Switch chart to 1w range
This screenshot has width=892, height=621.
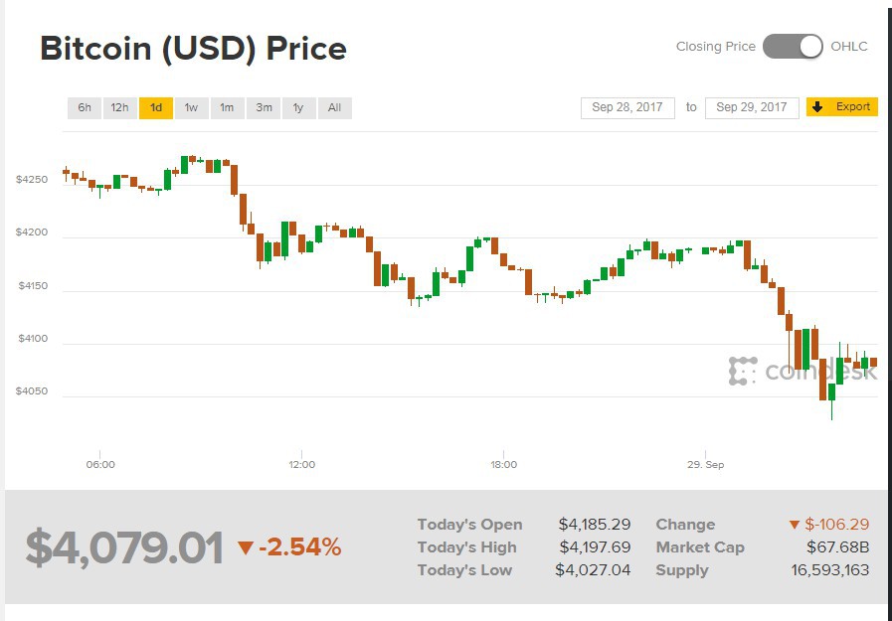pyautogui.click(x=191, y=108)
